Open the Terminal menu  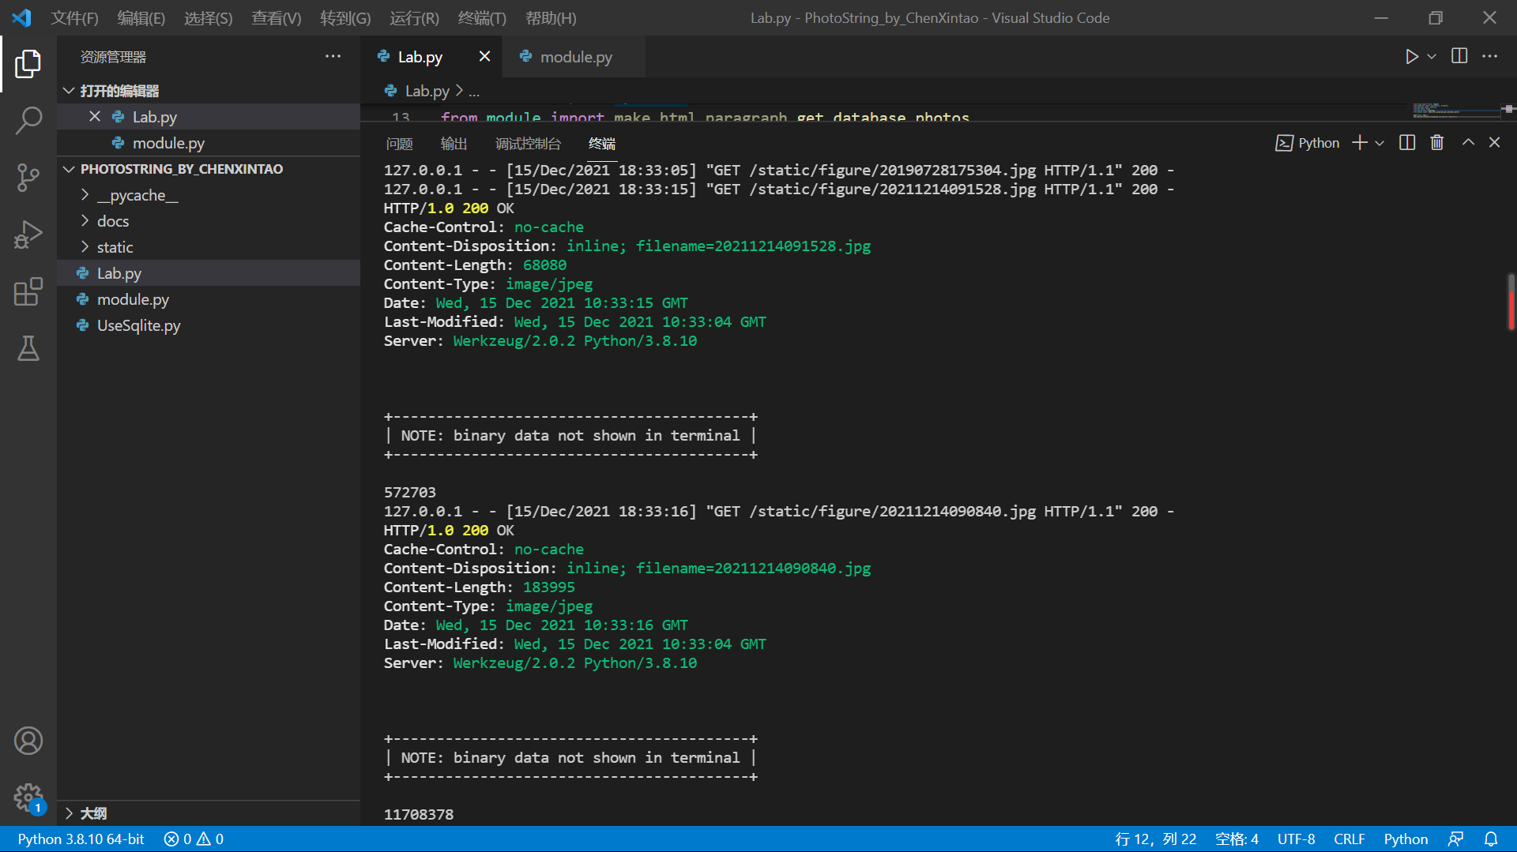pyautogui.click(x=482, y=17)
